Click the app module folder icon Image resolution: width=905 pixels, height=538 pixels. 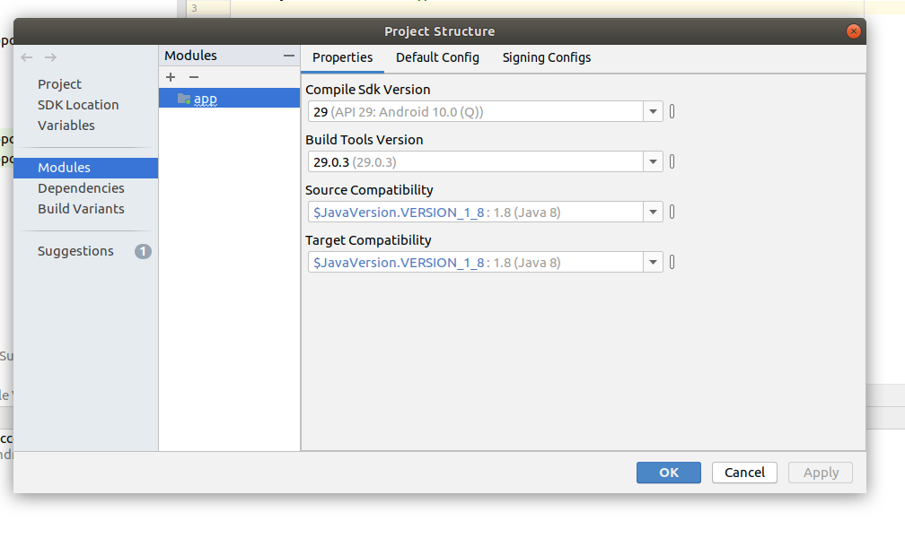click(x=184, y=99)
